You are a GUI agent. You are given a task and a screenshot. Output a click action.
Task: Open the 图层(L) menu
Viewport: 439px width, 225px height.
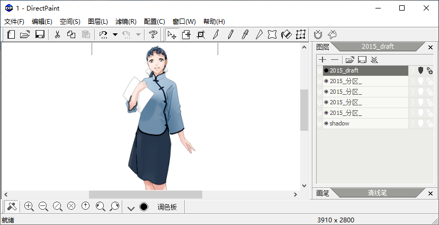tap(97, 22)
